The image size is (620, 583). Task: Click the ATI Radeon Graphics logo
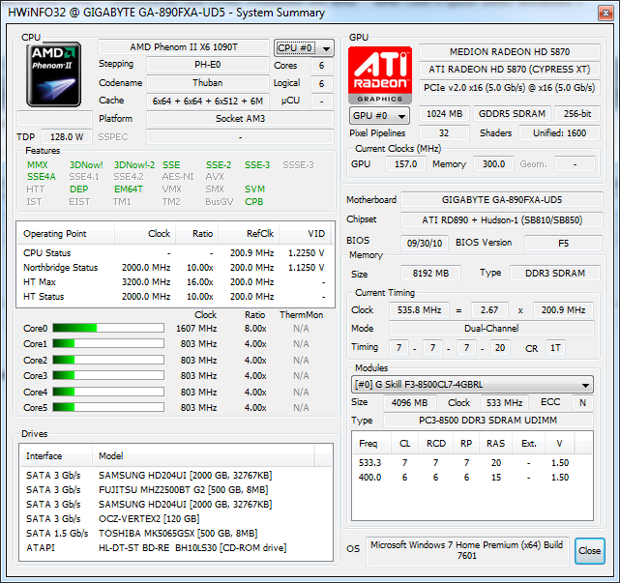380,75
